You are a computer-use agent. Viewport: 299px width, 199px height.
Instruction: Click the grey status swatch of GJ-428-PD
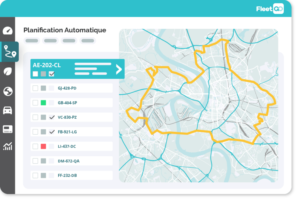coord(44,88)
